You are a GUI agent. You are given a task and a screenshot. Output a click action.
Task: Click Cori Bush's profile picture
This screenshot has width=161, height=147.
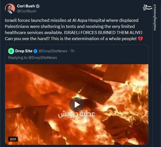pos(10,9)
